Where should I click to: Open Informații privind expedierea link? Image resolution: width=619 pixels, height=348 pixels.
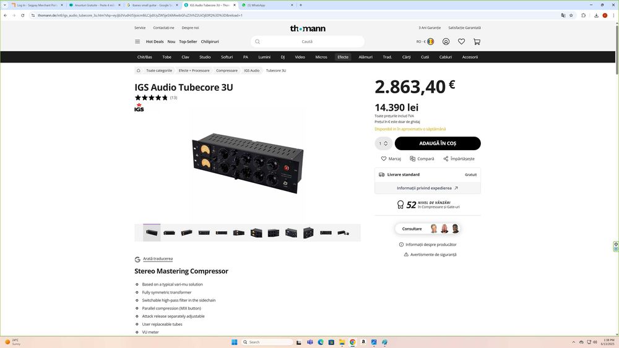point(428,188)
